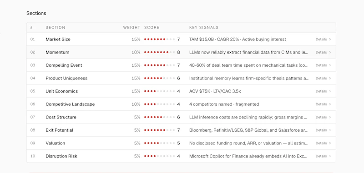This screenshot has height=173, width=364.
Task: Click key signal starting No disclosed funding round
Action: 248,143
